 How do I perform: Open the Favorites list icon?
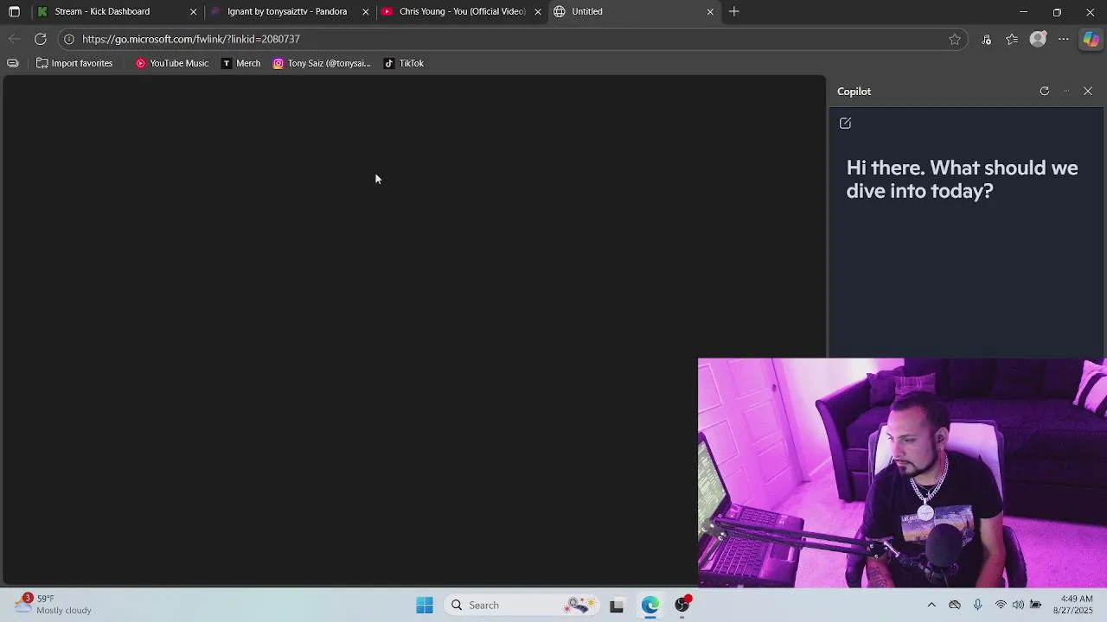(x=1012, y=39)
